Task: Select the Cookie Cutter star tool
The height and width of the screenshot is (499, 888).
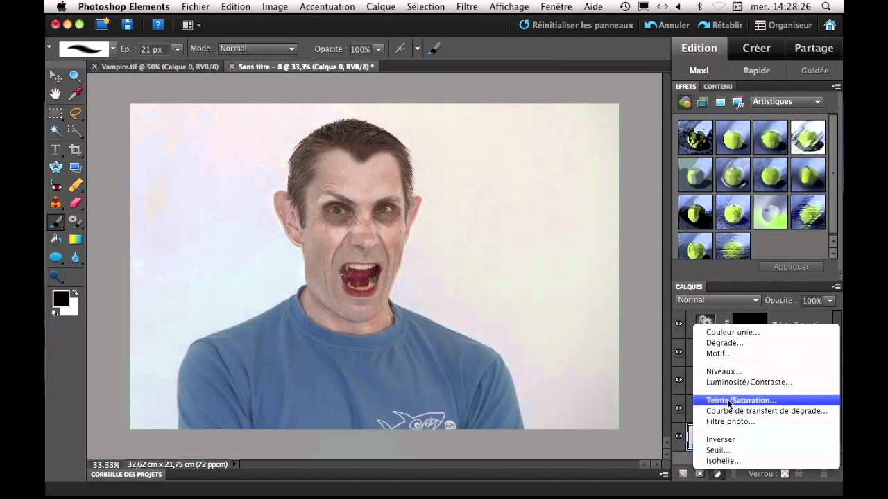Action: coord(55,168)
